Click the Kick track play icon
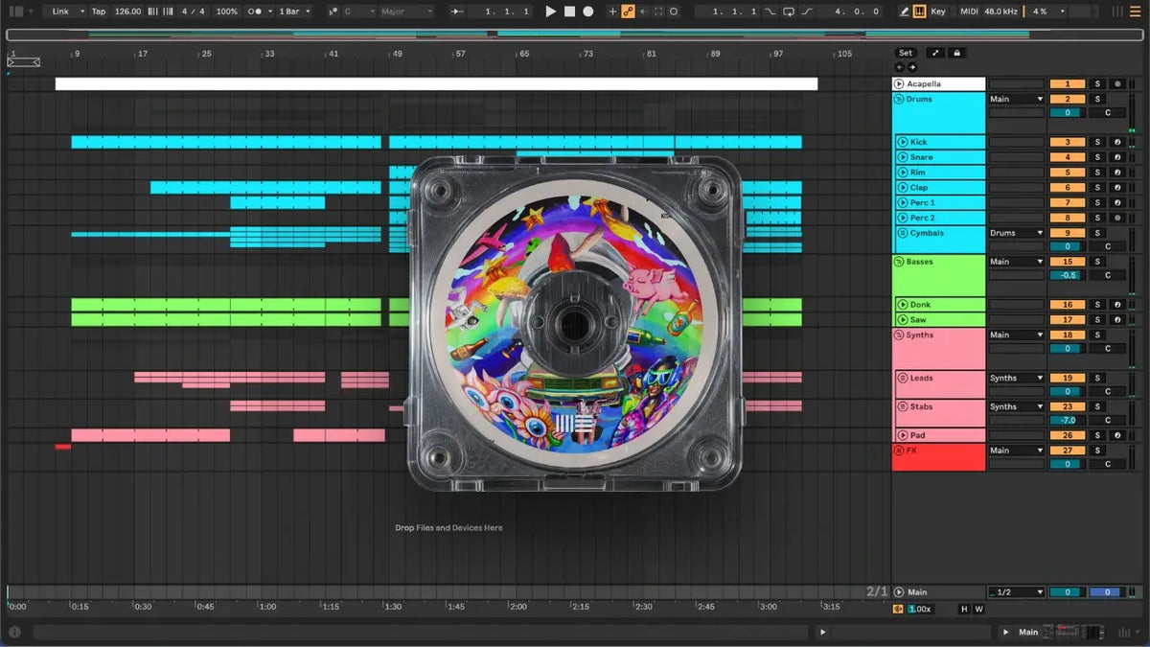 coord(903,142)
